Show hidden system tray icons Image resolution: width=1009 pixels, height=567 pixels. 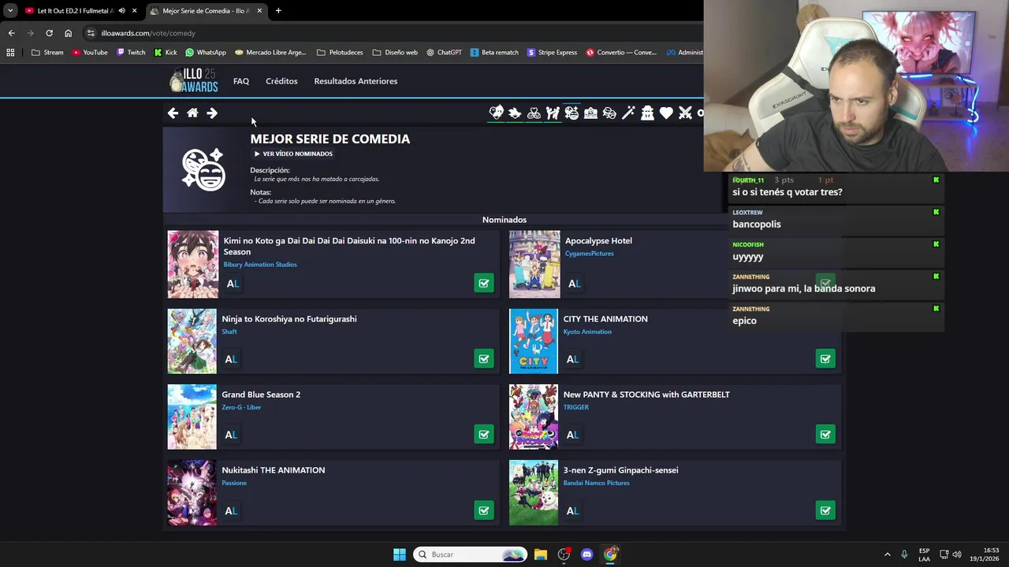click(x=887, y=554)
